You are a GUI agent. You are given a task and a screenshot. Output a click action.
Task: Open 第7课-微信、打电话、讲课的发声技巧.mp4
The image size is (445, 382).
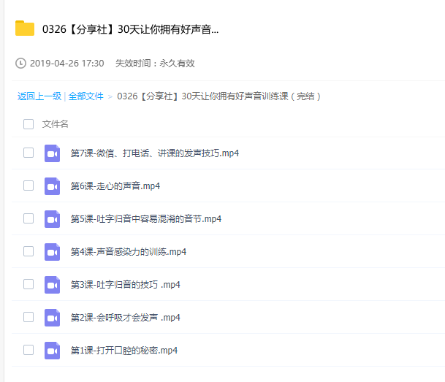[155, 153]
